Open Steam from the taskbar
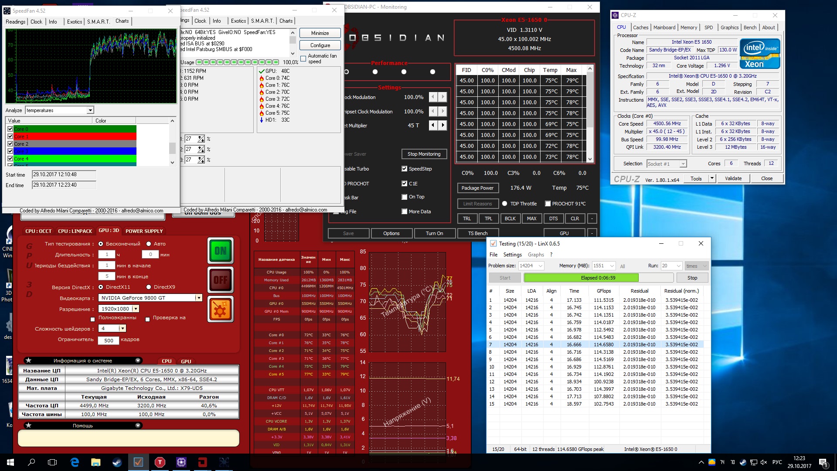Screen dimensions: 837x471 click(117, 462)
